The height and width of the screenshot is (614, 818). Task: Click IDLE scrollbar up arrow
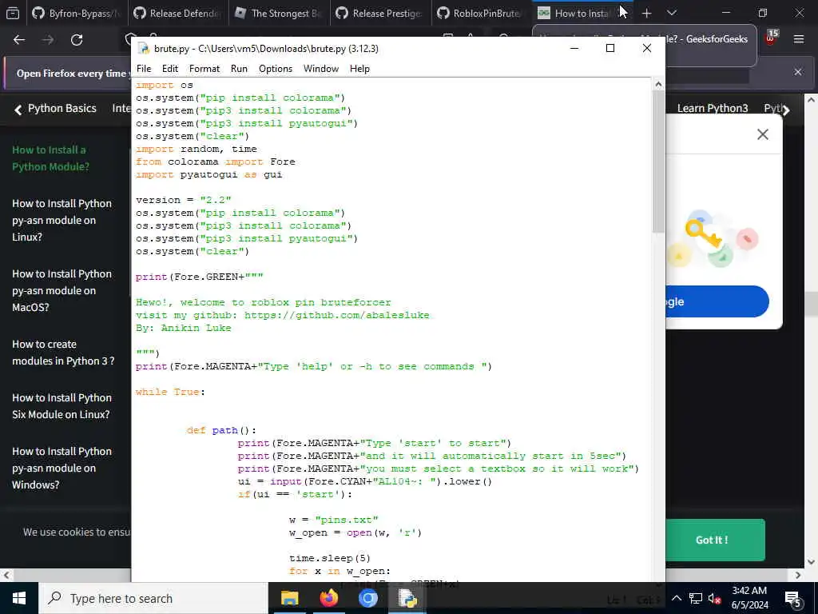tap(658, 84)
